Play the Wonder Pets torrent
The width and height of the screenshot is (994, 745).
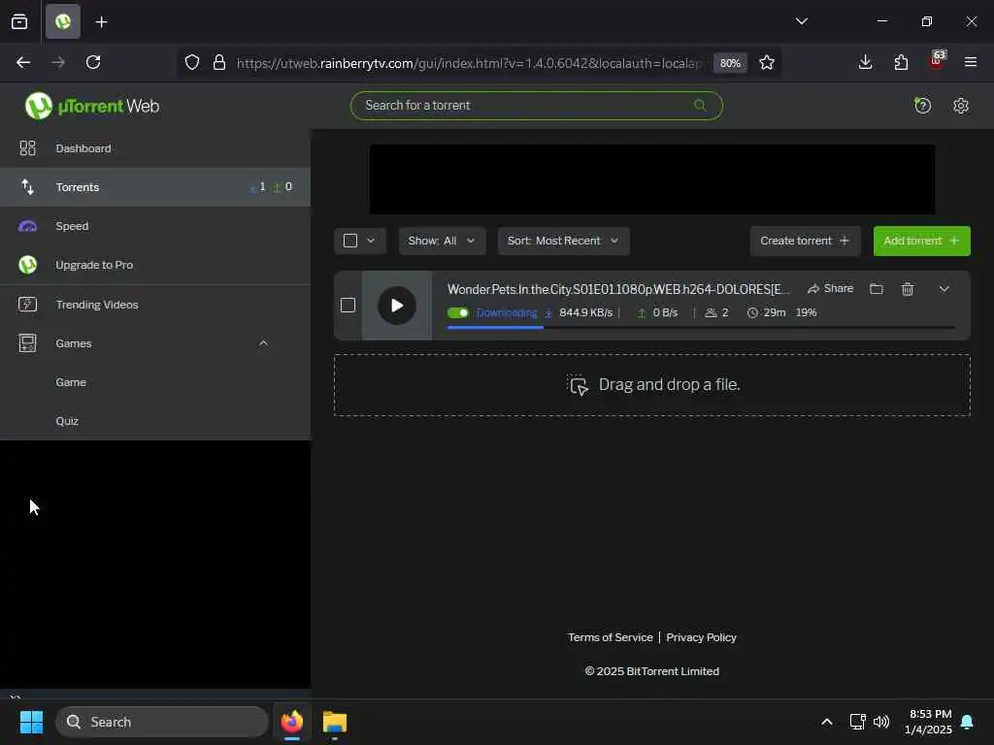397,306
